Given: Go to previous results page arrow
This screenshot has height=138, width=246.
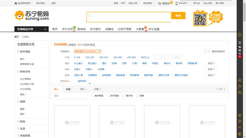Looking at the screenshot, I should click(x=214, y=89).
